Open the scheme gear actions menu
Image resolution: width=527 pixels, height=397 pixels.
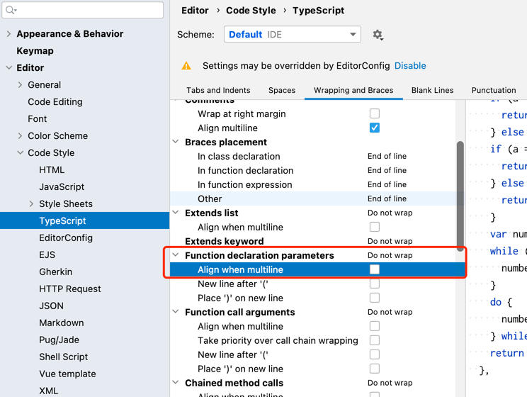[378, 35]
